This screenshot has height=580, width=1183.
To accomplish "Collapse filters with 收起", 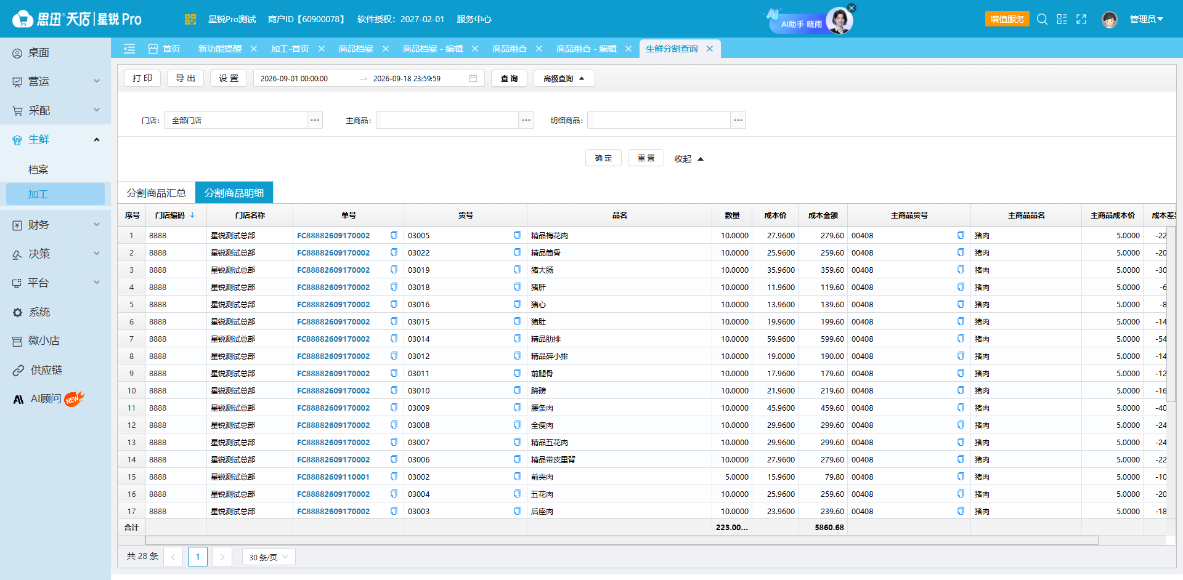I will (x=688, y=159).
